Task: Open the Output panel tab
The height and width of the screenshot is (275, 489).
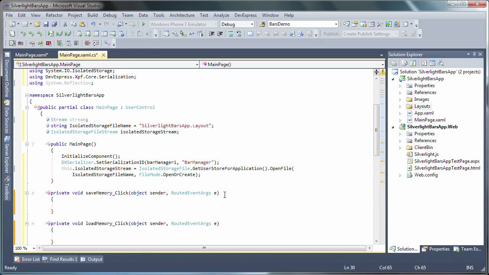Action: [x=91, y=259]
